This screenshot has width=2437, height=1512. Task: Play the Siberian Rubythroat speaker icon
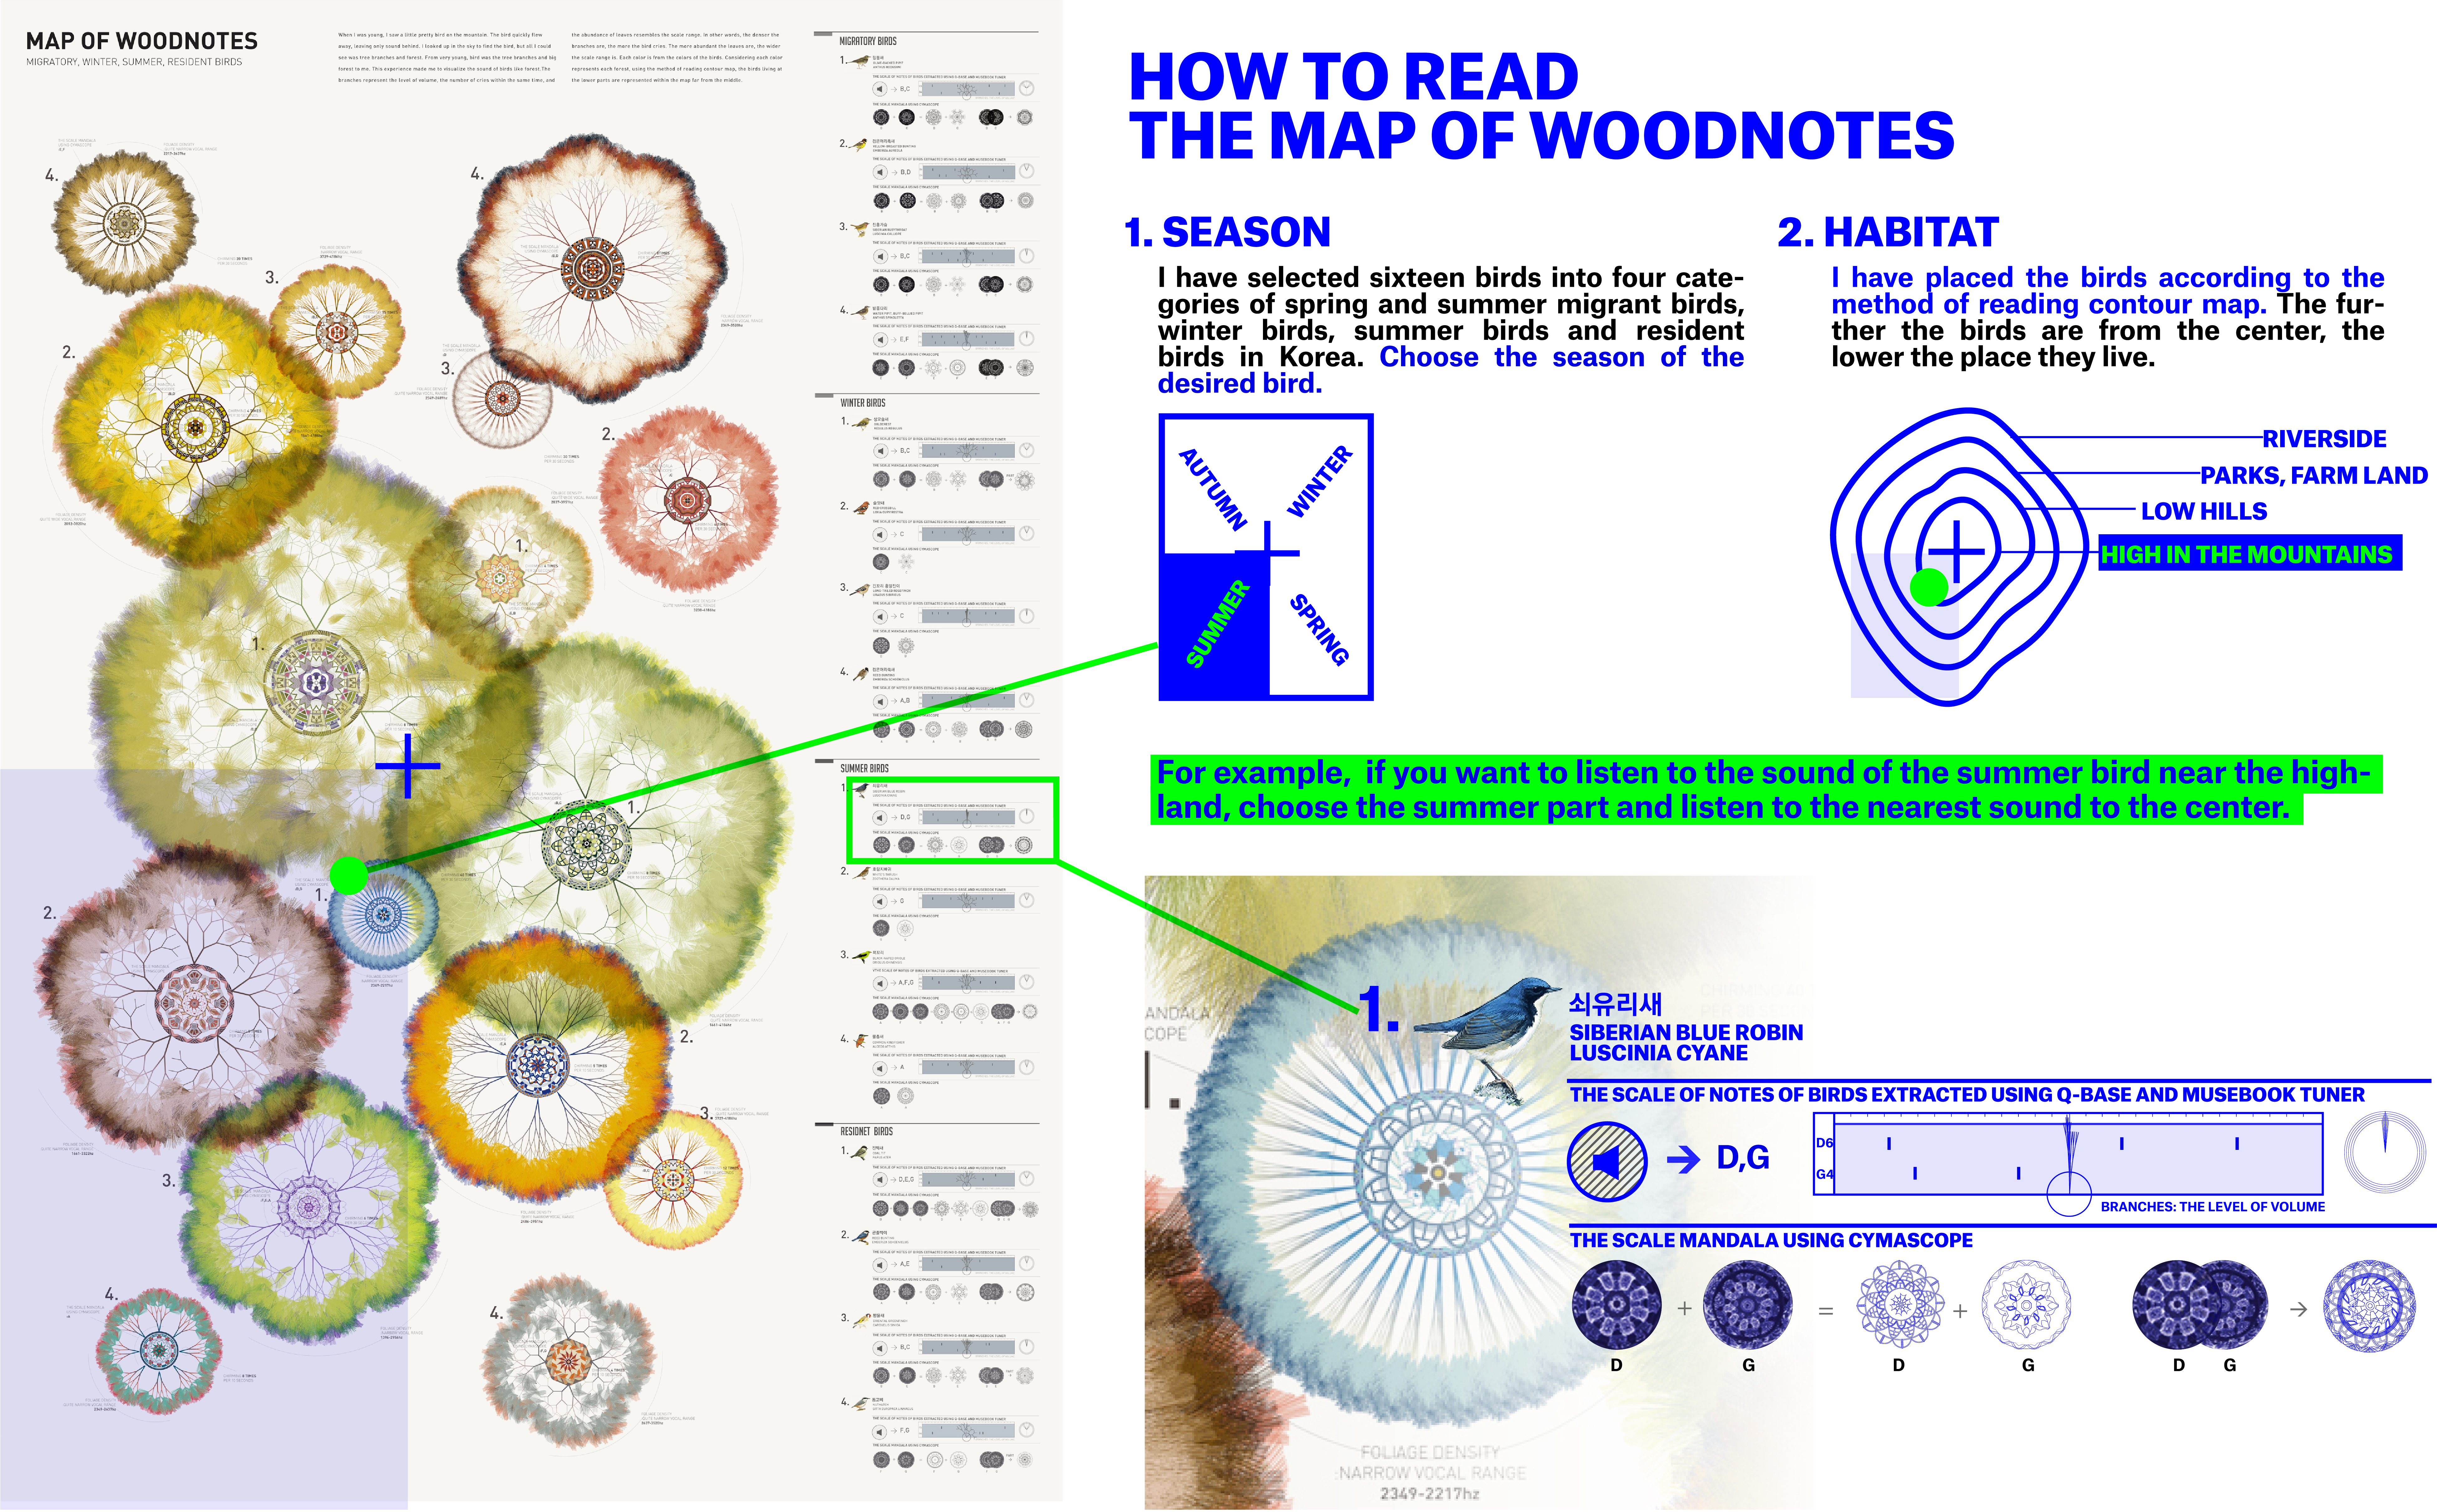881,256
